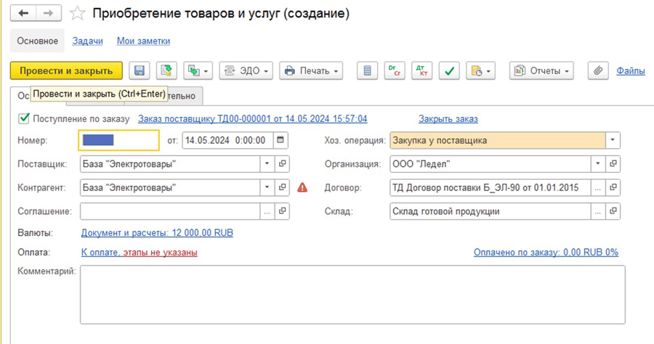This screenshot has height=344, width=654.
Task: Click the green checkmark toolbar icon
Action: click(x=450, y=70)
